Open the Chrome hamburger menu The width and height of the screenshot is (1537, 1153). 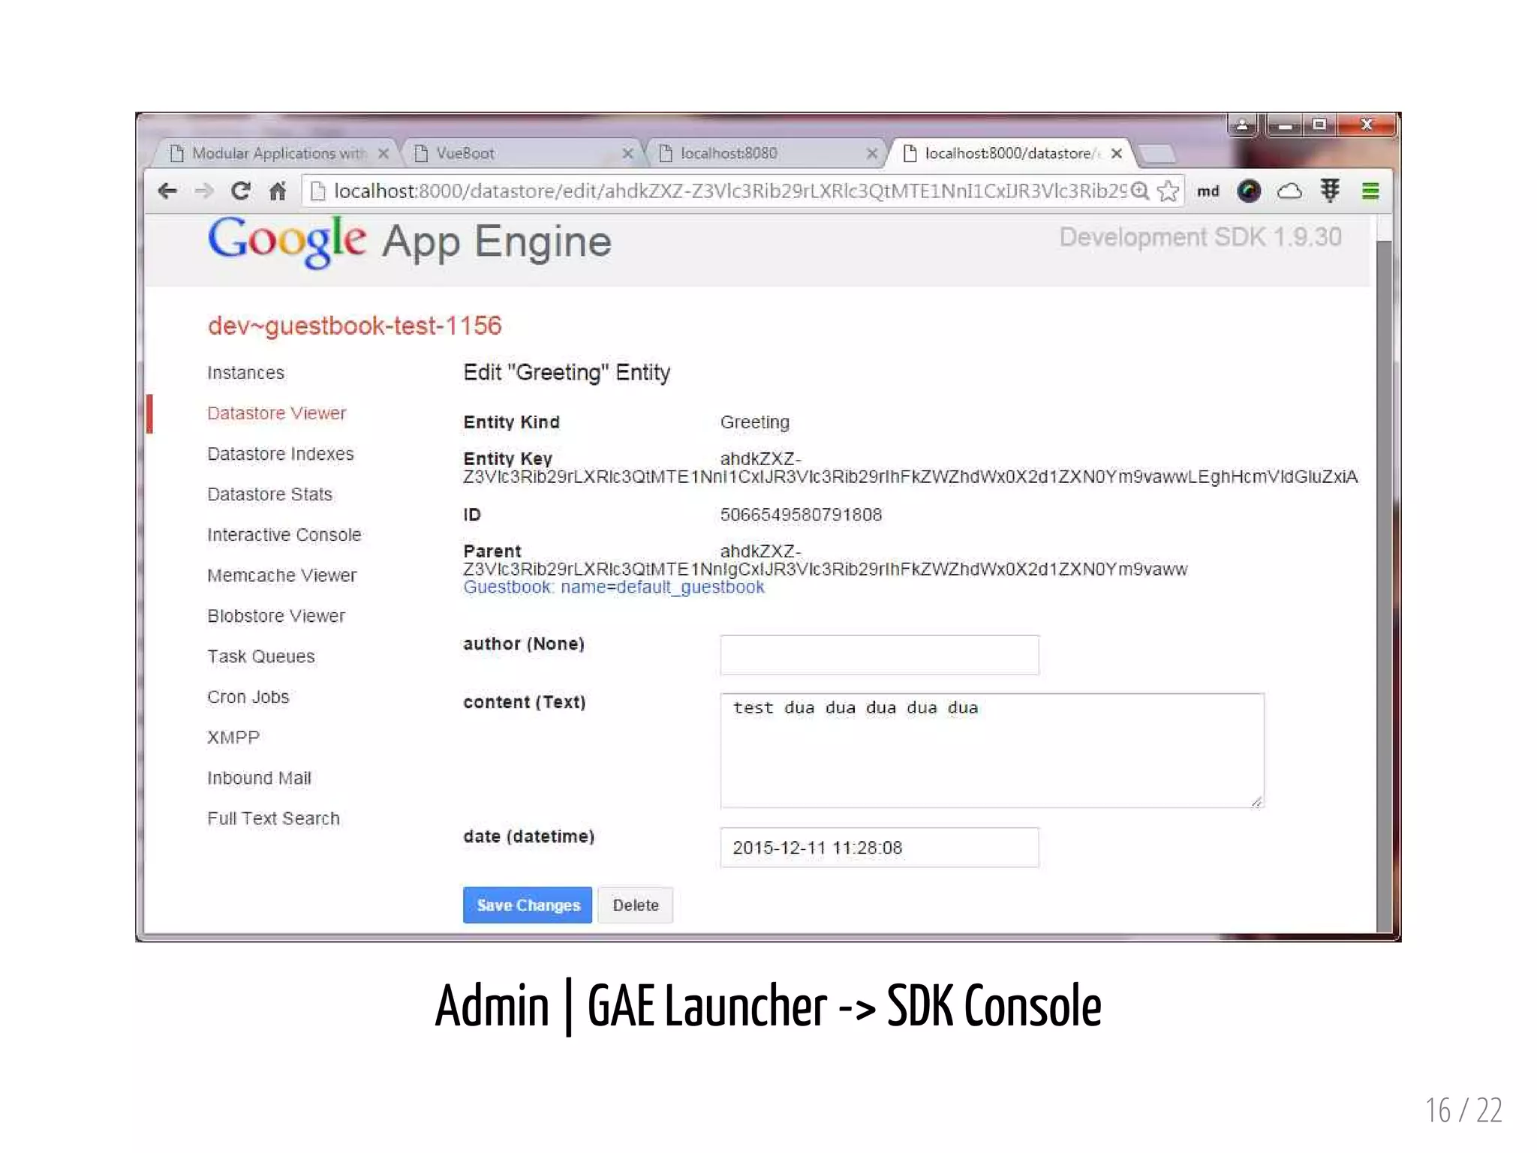[x=1370, y=191]
